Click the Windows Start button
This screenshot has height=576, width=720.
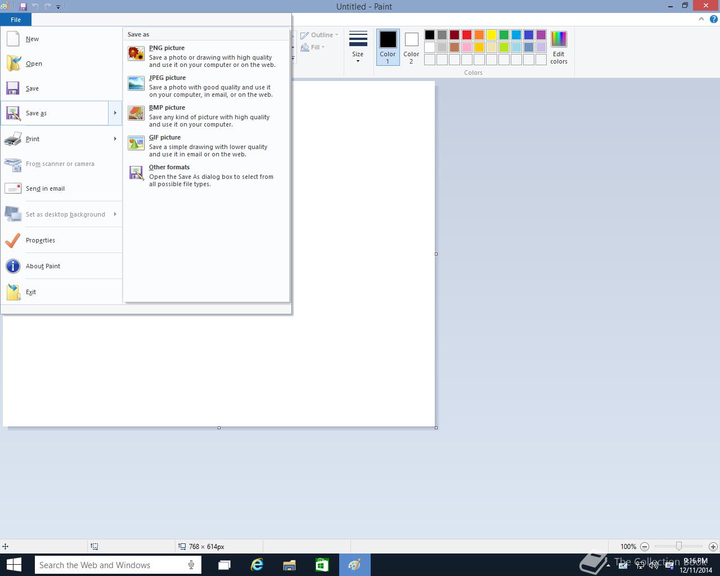coord(13,565)
